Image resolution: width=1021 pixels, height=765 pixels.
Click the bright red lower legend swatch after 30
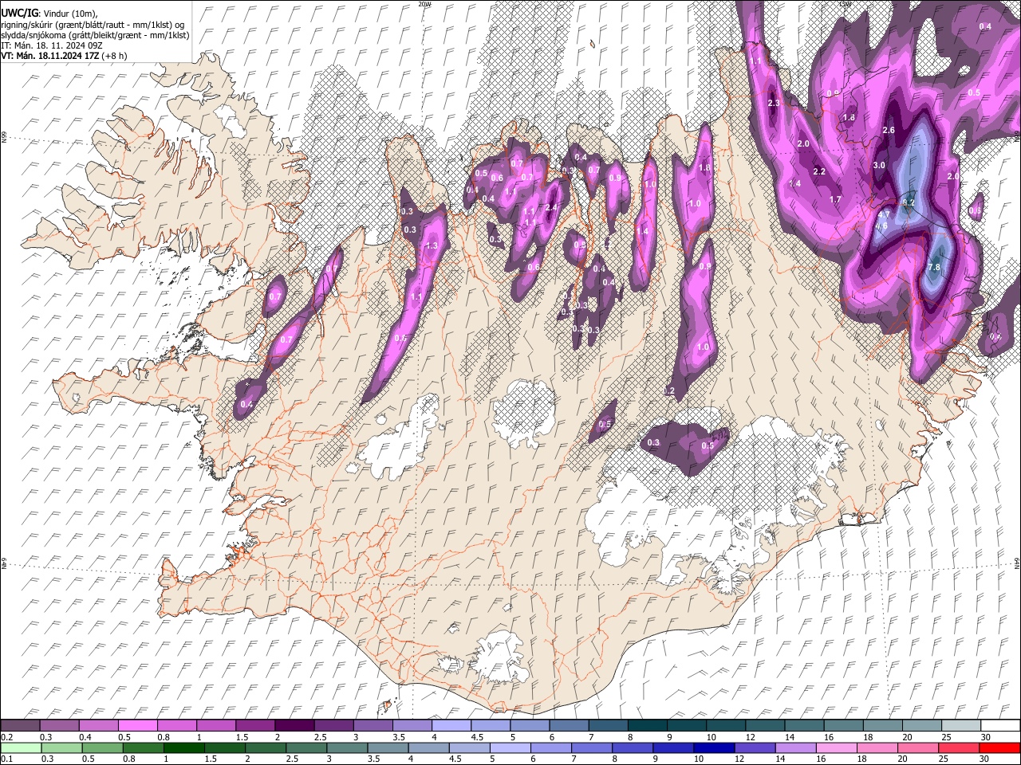(x=999, y=747)
